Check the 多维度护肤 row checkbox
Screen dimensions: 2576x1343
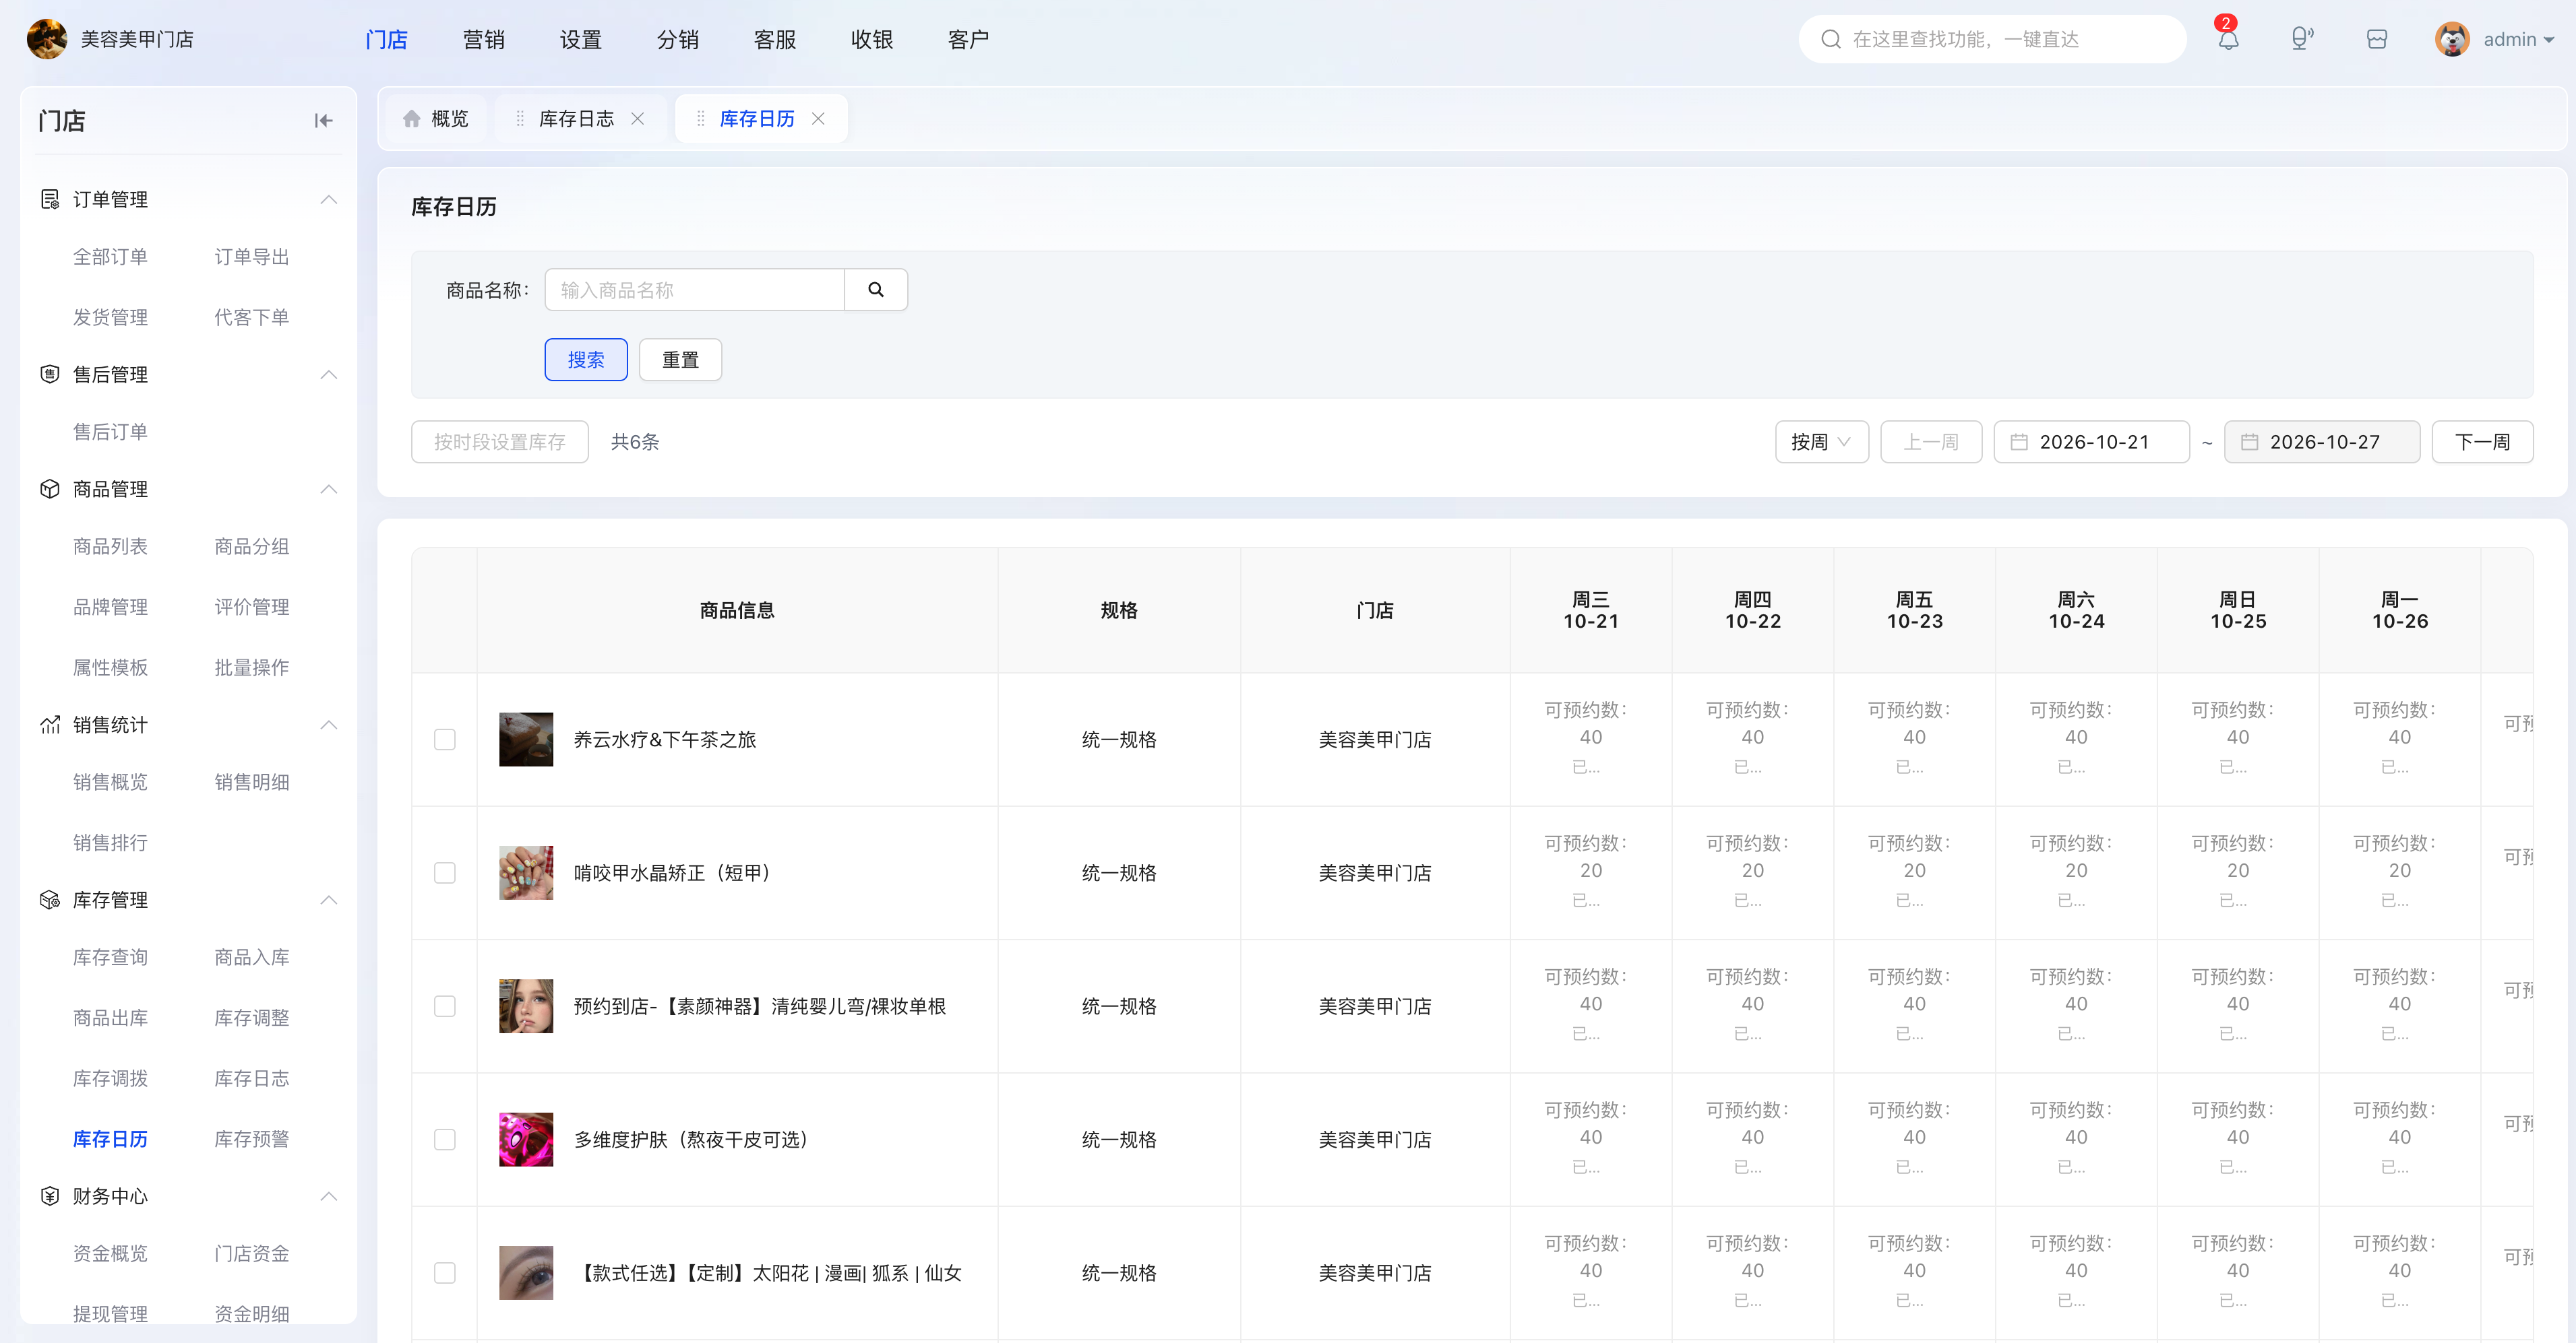pos(445,1139)
